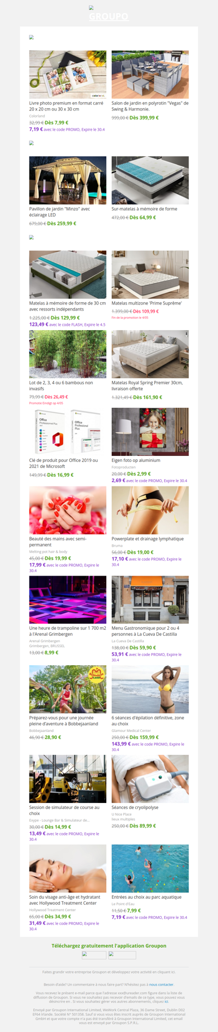Click 'Téléchargez gratuitement l'application Groupon' heading

(109, 946)
